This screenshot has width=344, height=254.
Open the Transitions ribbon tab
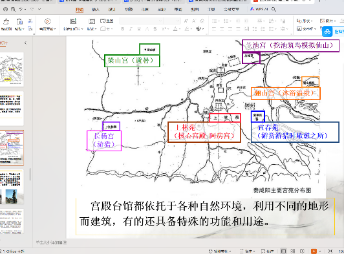point(129,10)
